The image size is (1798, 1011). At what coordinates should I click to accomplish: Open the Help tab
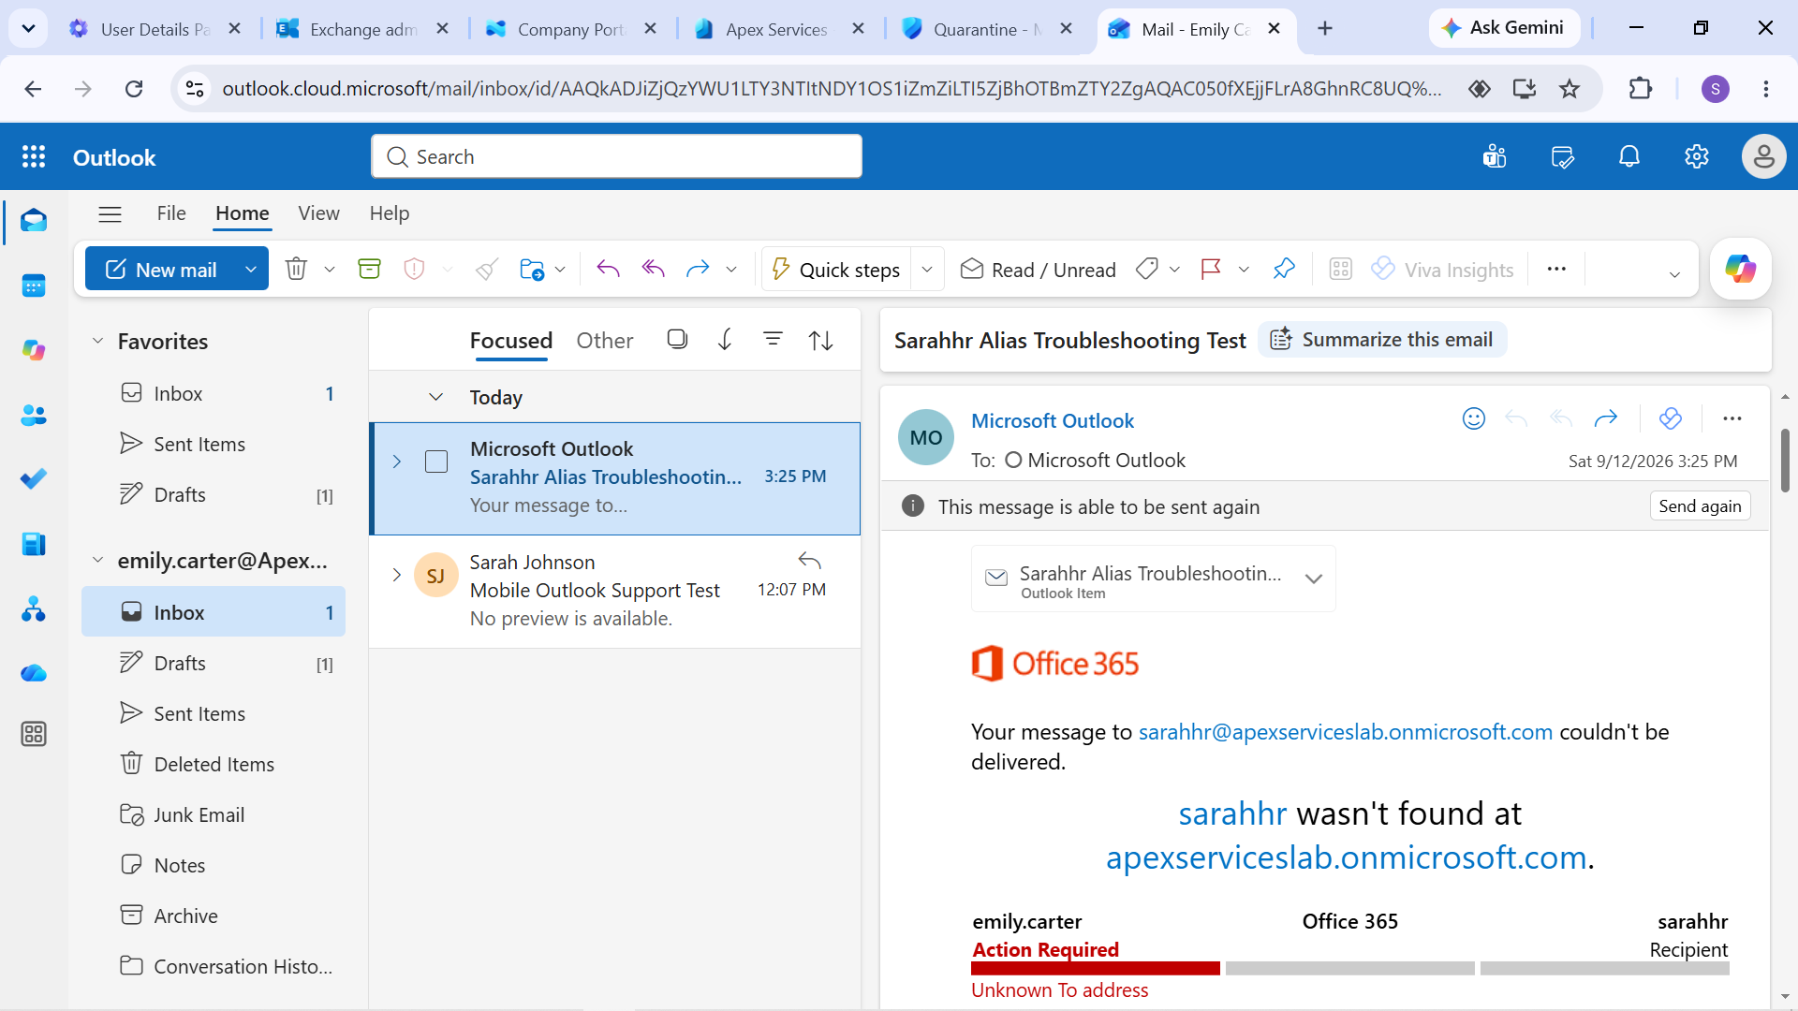point(390,213)
